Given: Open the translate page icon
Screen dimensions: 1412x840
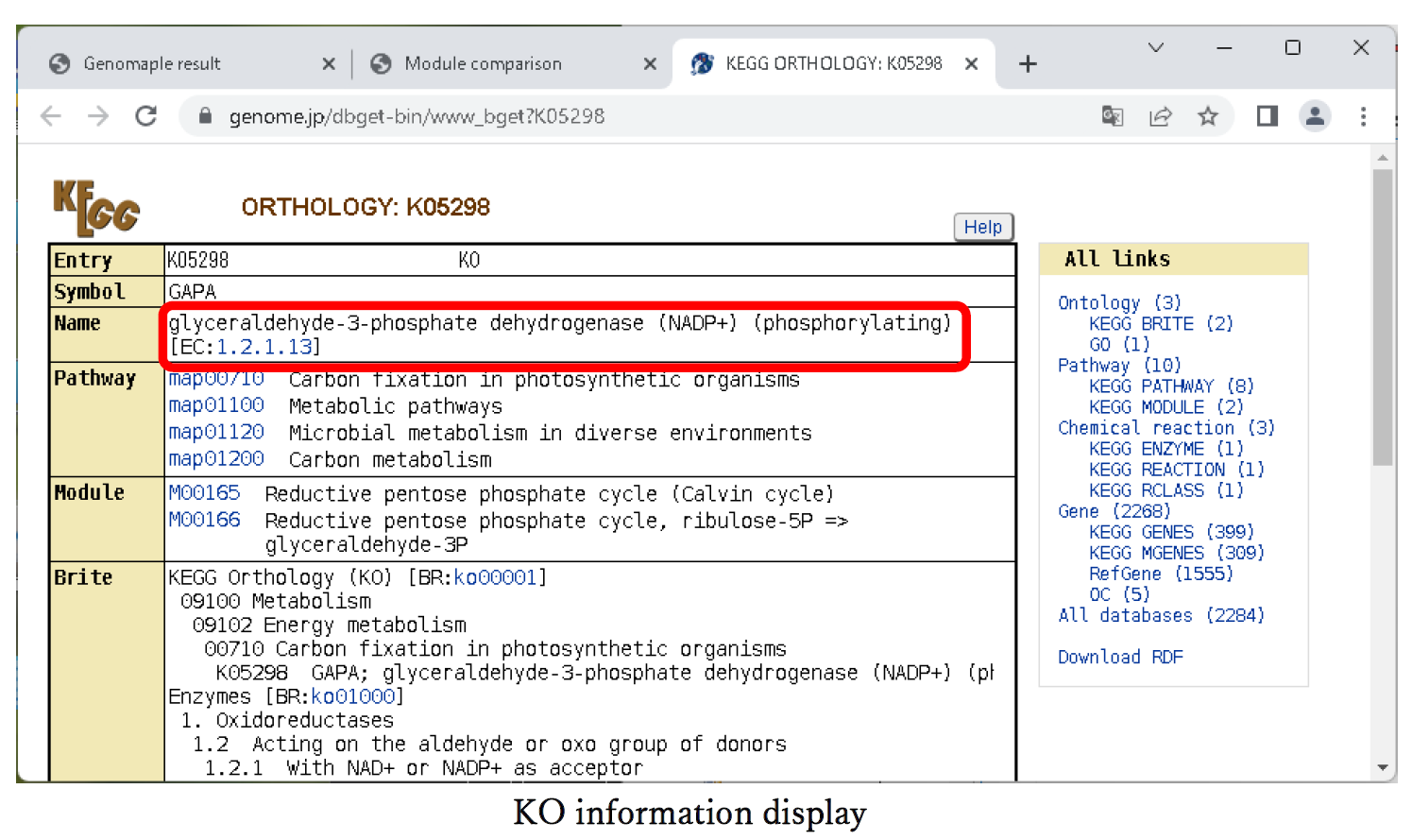Looking at the screenshot, I should (x=1113, y=116).
